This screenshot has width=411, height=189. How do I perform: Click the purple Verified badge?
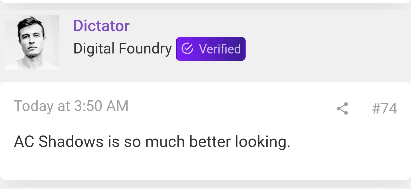coord(211,49)
